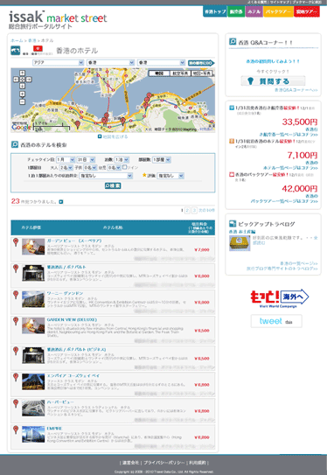Click the 検索 search button

point(113,185)
